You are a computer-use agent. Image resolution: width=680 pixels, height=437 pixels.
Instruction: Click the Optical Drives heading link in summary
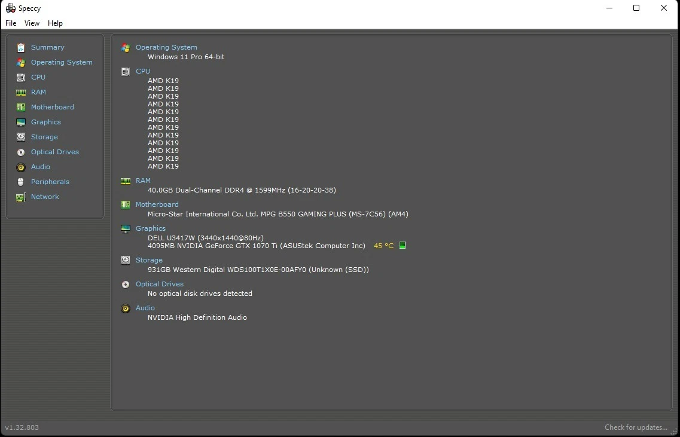click(160, 284)
